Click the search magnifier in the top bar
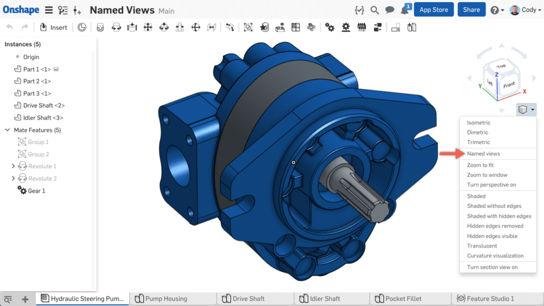The image size is (544, 306). pyautogui.click(x=374, y=10)
